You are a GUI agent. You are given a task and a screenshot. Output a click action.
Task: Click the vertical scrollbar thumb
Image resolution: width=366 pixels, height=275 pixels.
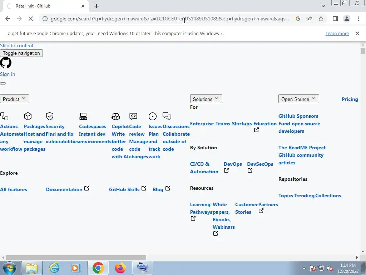363,50
